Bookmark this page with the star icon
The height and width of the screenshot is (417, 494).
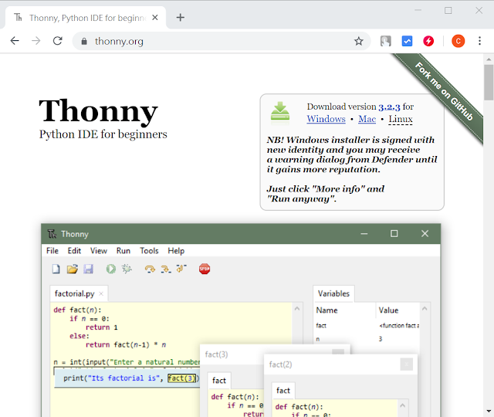click(358, 41)
